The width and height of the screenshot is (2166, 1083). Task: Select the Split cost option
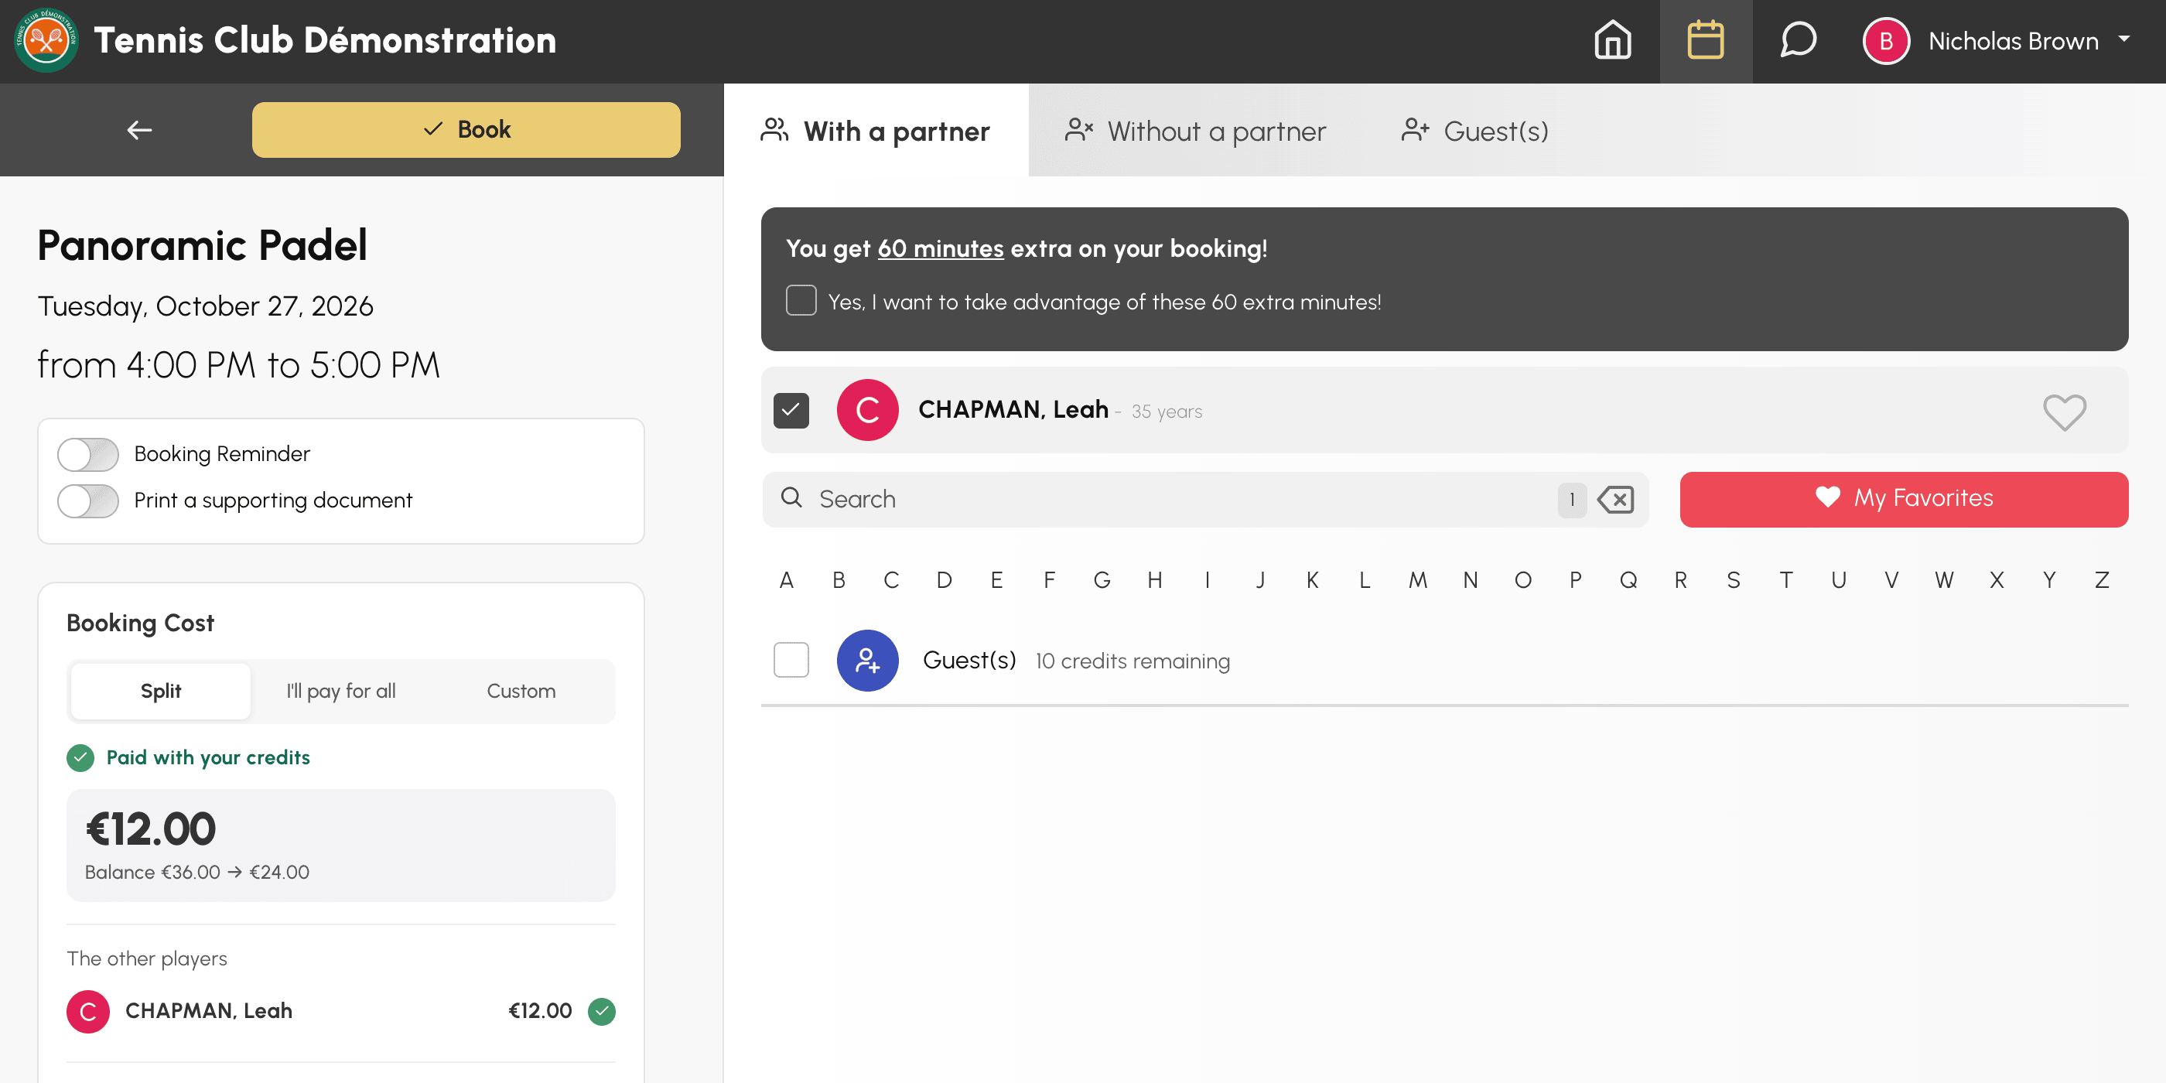[161, 691]
